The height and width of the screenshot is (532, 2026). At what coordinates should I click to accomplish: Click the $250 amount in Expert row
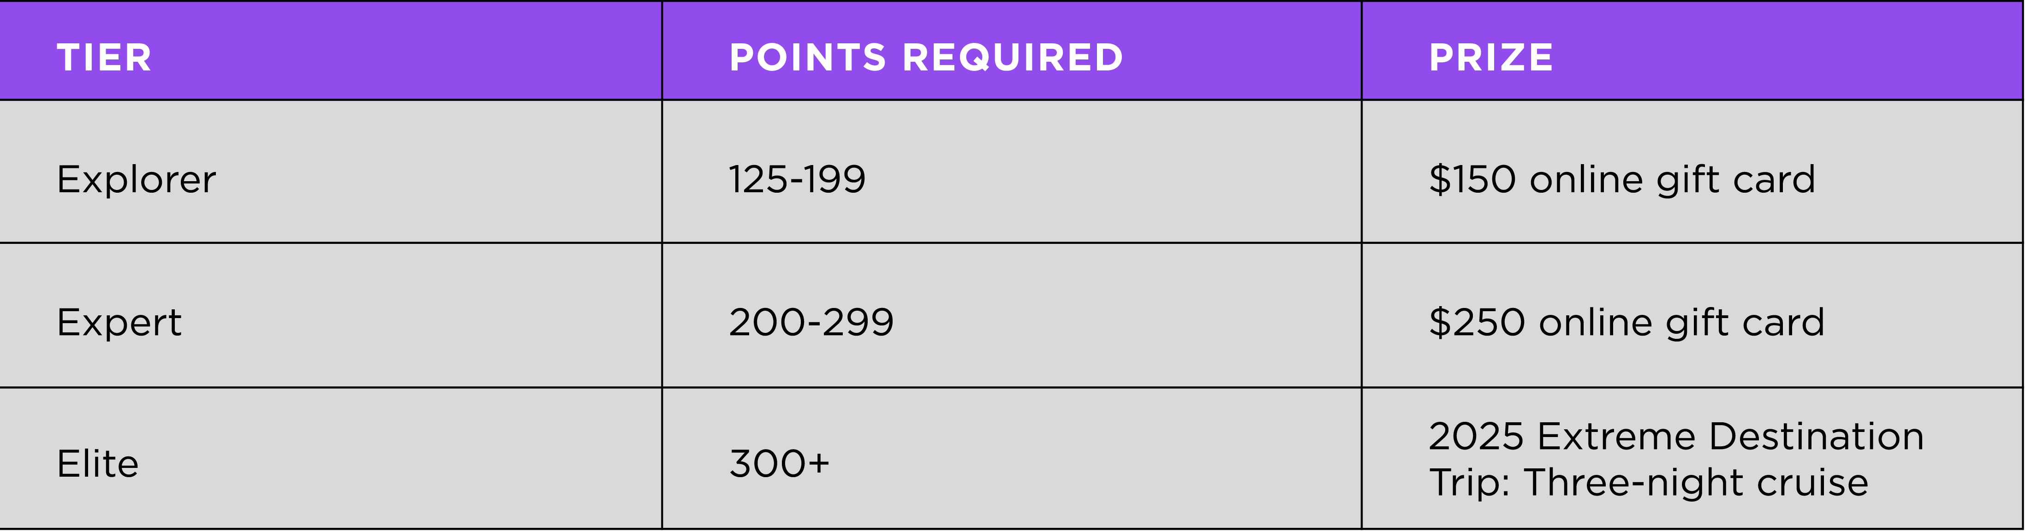pos(1477,322)
